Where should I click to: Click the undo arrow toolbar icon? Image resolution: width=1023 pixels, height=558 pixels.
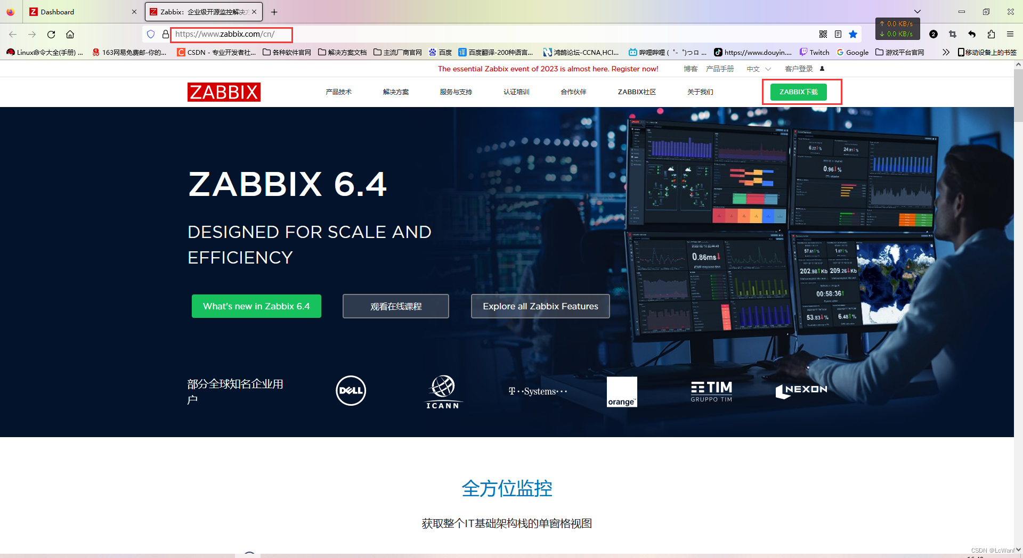click(x=972, y=34)
